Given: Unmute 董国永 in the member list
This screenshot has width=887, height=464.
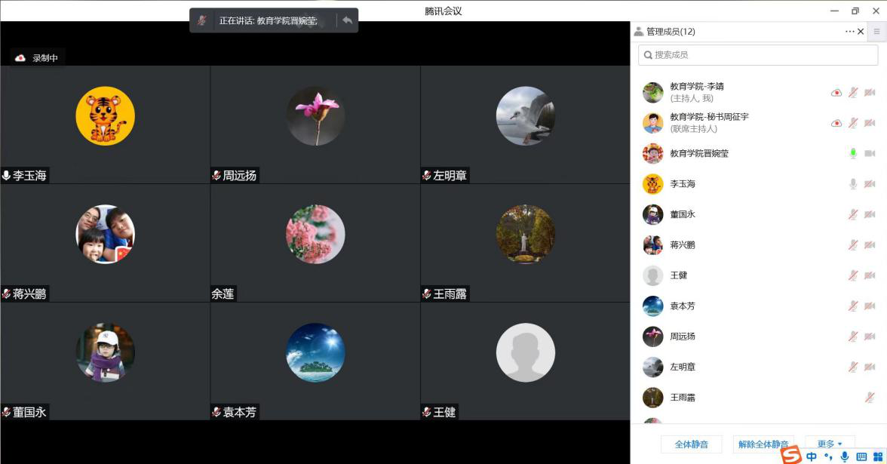Looking at the screenshot, I should tap(853, 214).
